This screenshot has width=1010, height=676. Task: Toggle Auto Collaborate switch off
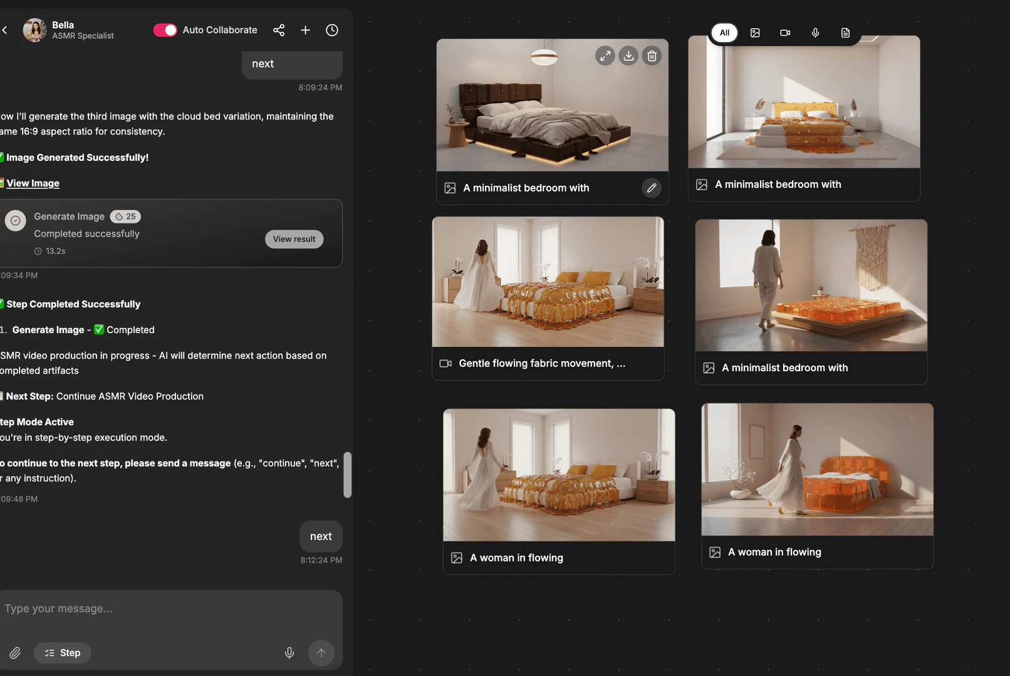pyautogui.click(x=165, y=30)
